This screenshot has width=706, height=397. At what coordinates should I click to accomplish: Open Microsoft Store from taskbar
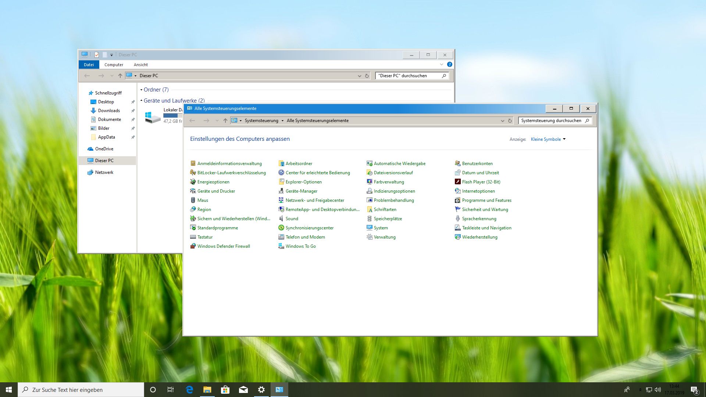tap(225, 390)
